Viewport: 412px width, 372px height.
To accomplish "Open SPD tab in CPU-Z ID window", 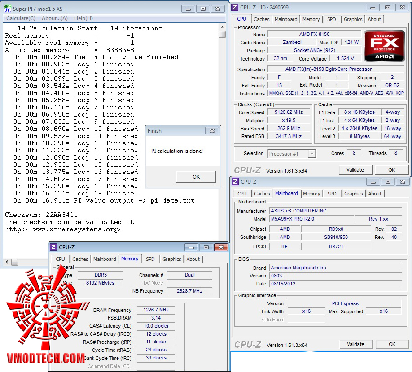I will [x=331, y=19].
